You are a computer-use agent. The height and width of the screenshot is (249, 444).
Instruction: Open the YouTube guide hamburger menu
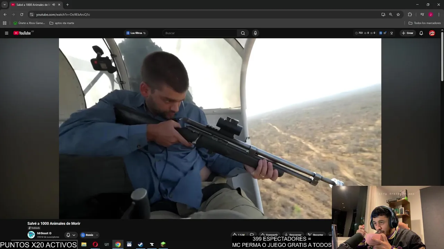point(7,33)
